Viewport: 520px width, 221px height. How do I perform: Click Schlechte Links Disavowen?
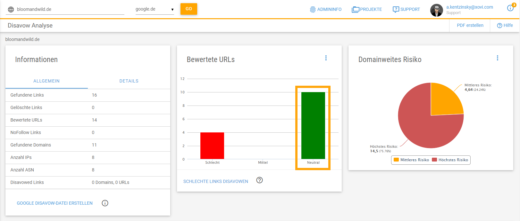point(216,181)
